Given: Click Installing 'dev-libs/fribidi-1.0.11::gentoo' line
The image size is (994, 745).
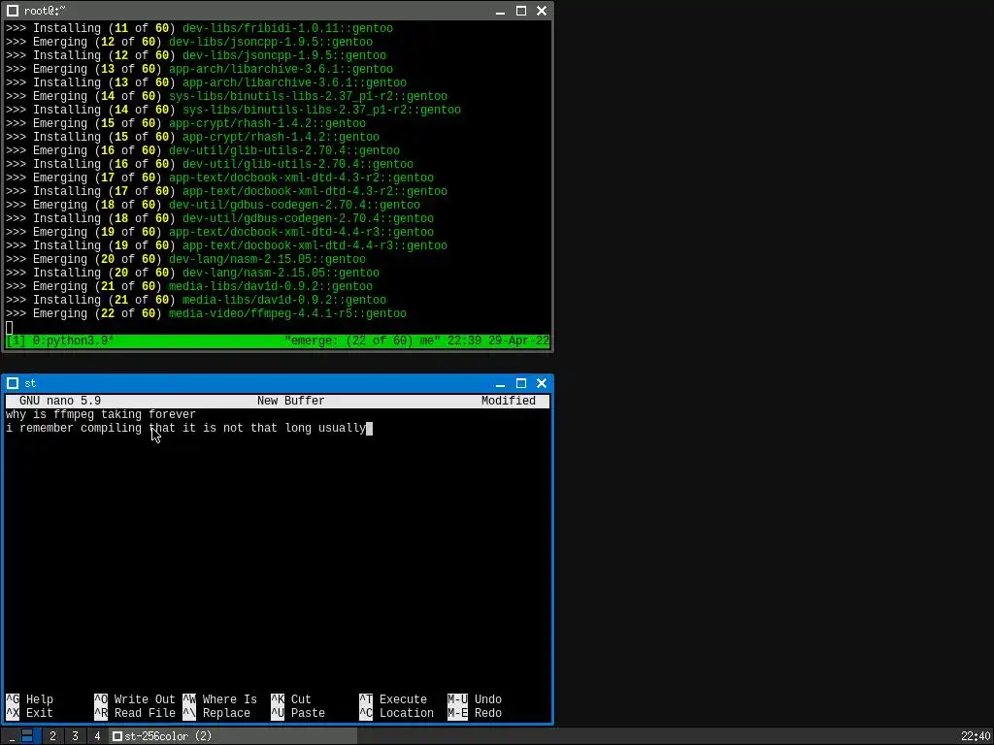Looking at the screenshot, I should pos(199,28).
